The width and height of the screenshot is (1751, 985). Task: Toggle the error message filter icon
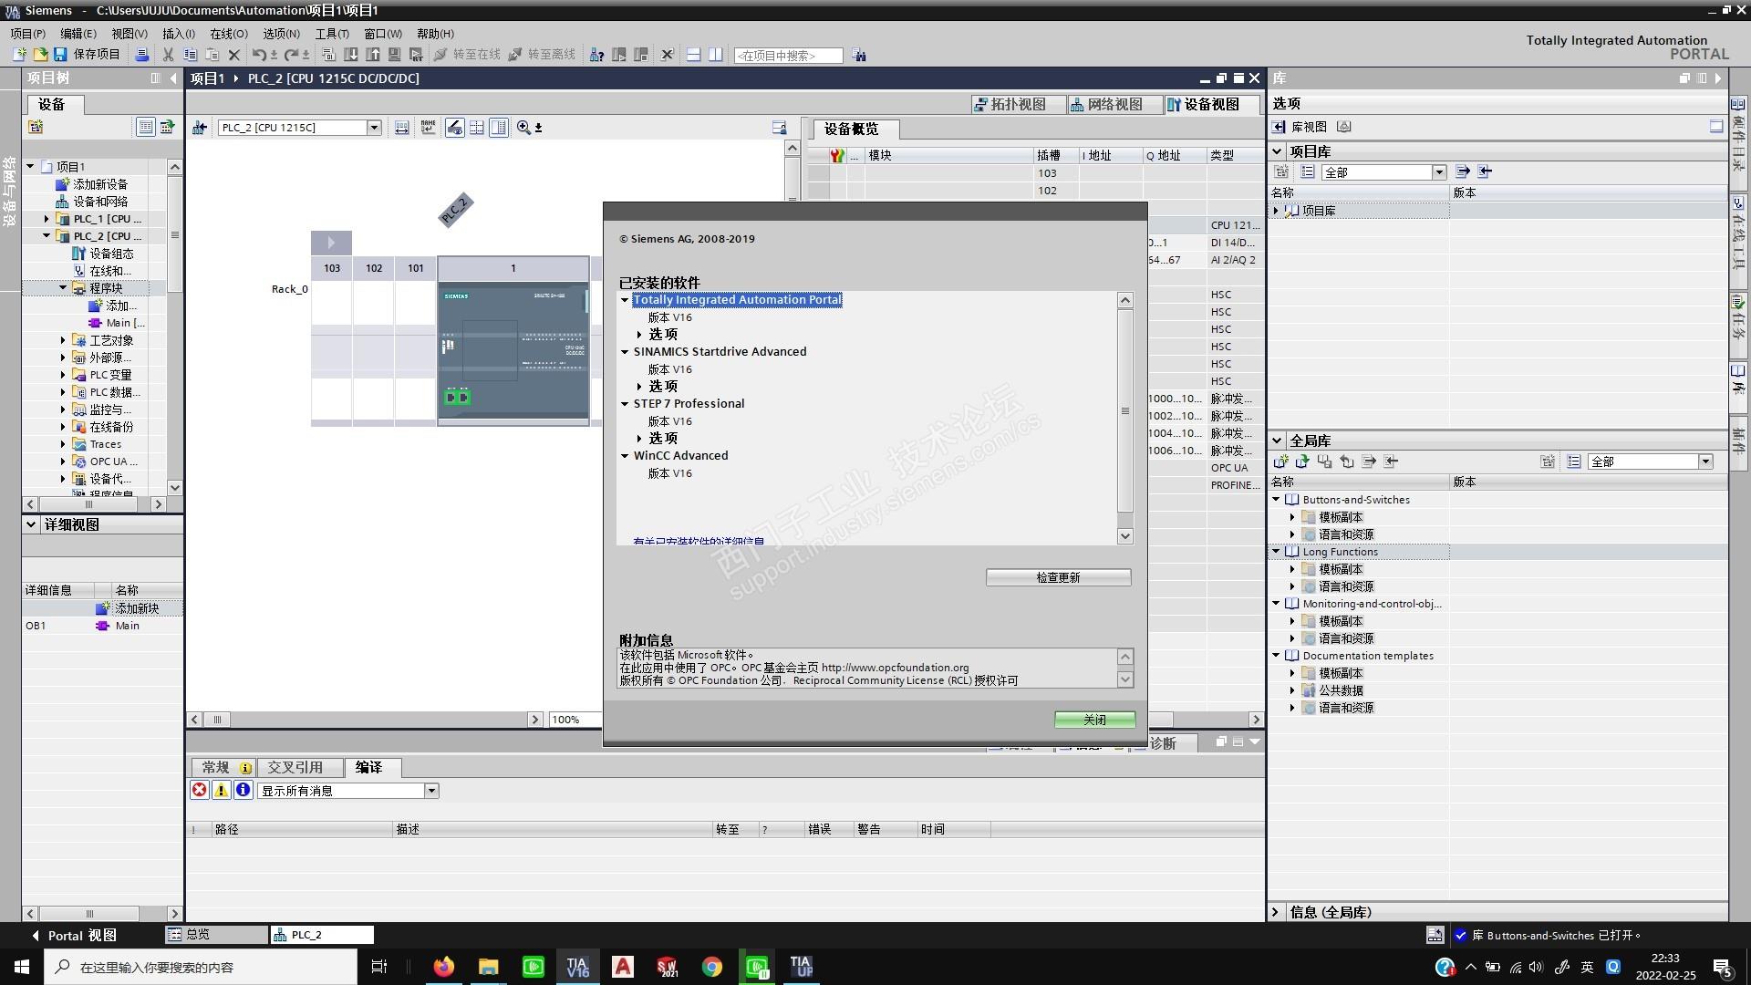[x=199, y=790]
